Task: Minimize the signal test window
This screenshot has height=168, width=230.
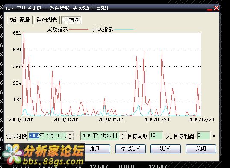Action: (209, 9)
